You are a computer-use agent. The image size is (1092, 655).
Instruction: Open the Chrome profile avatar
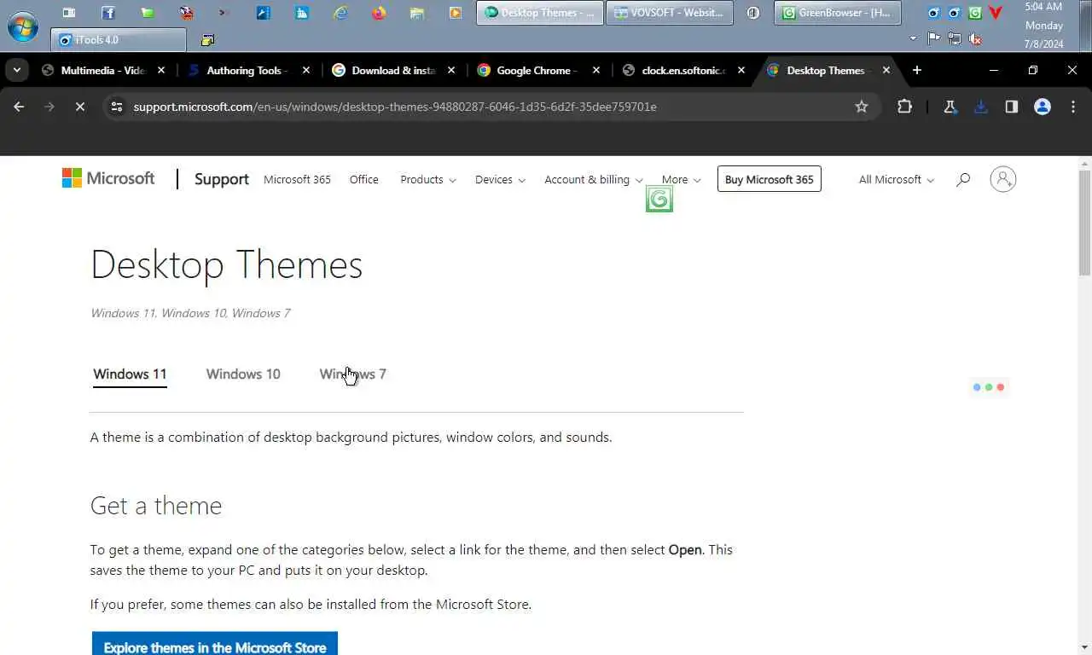tap(1042, 107)
